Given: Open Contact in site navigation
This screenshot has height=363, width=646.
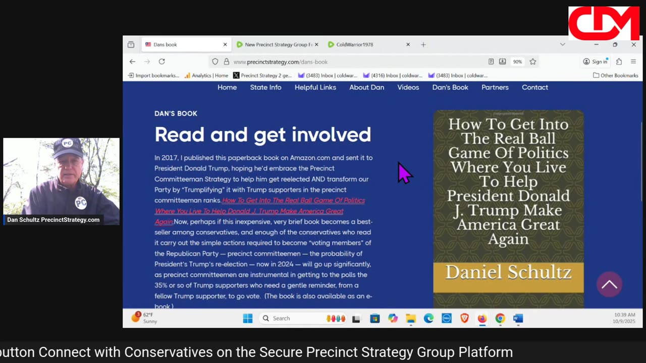Looking at the screenshot, I should [x=535, y=87].
